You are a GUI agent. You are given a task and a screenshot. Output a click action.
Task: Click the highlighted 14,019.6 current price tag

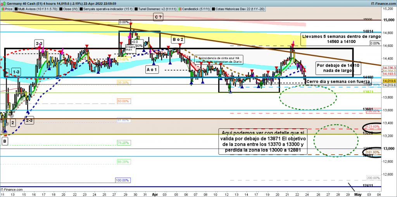[389, 81]
